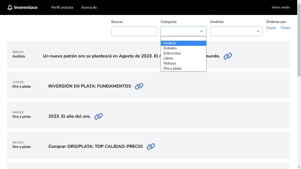Click the page vertical scrollbar thumb

(x=299, y=40)
